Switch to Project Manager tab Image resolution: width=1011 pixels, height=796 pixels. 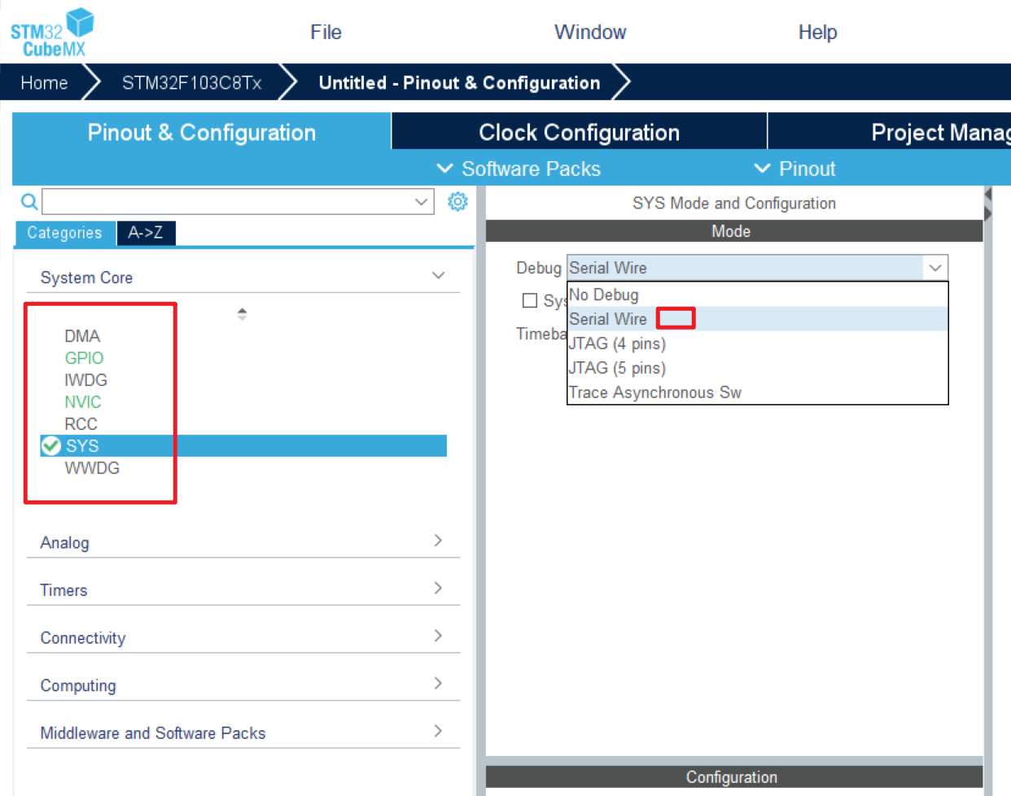(890, 132)
